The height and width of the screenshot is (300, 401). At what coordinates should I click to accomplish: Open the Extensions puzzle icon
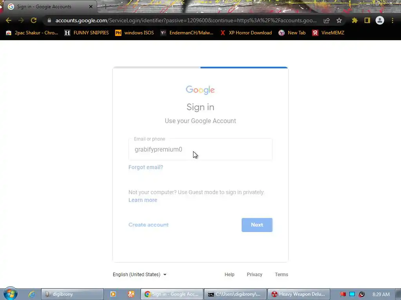tap(354, 20)
